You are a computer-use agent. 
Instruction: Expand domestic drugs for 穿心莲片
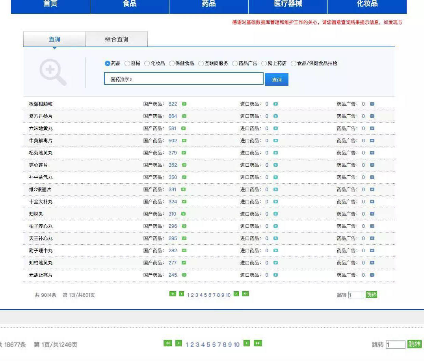point(184,165)
